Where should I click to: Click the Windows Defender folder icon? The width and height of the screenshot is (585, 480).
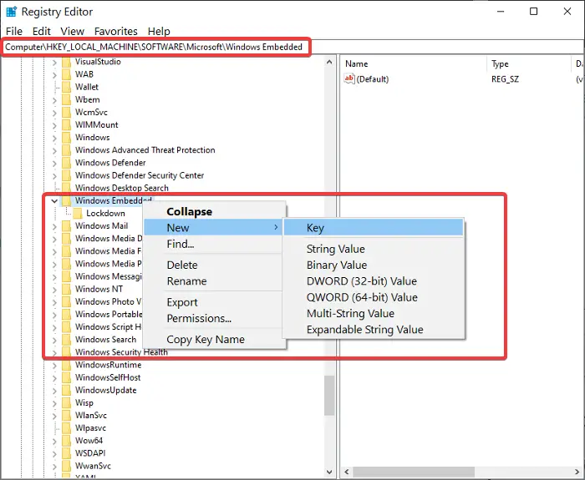66,163
